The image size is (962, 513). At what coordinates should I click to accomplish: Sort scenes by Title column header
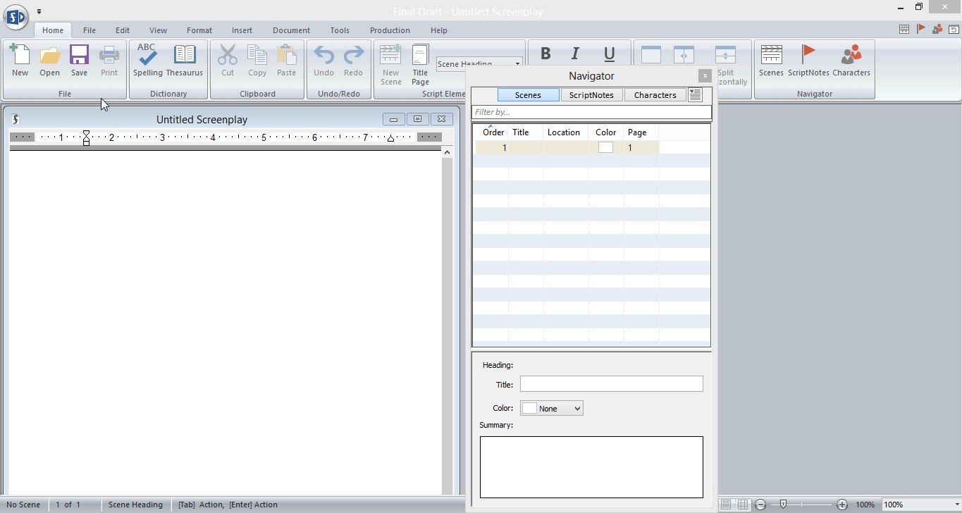[526, 132]
